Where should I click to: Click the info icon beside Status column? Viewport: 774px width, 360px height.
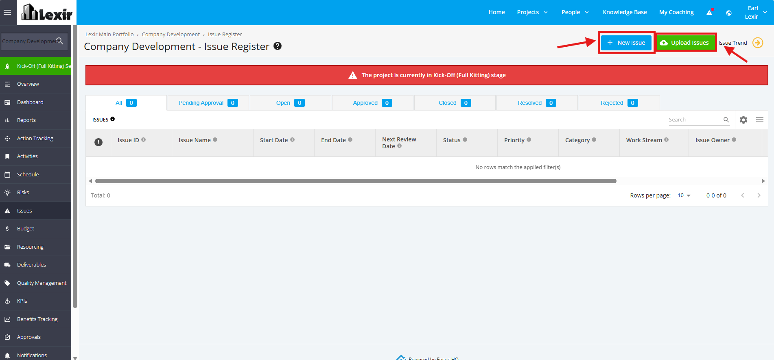pyautogui.click(x=465, y=140)
